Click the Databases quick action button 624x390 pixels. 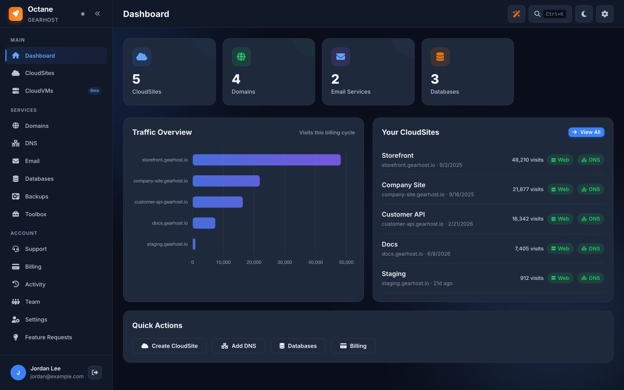(298, 346)
